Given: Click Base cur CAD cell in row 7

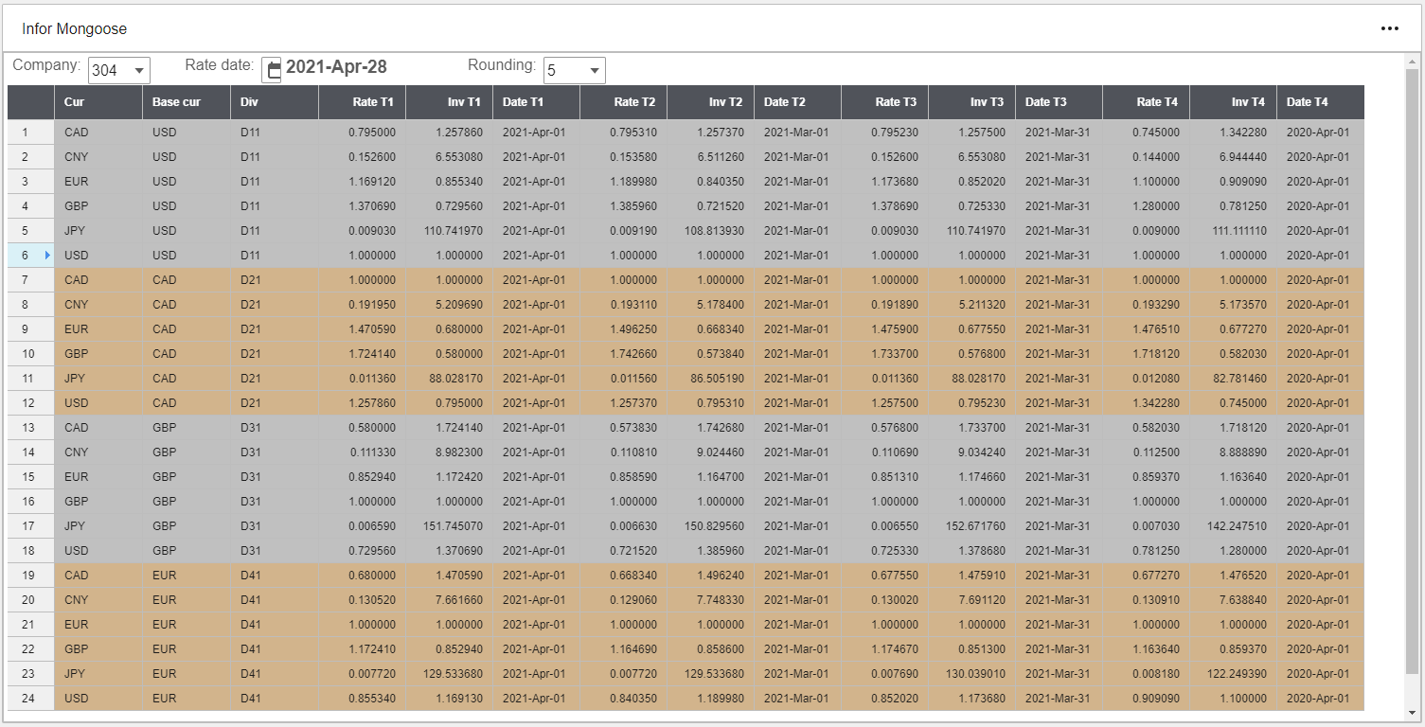Looking at the screenshot, I should point(187,279).
